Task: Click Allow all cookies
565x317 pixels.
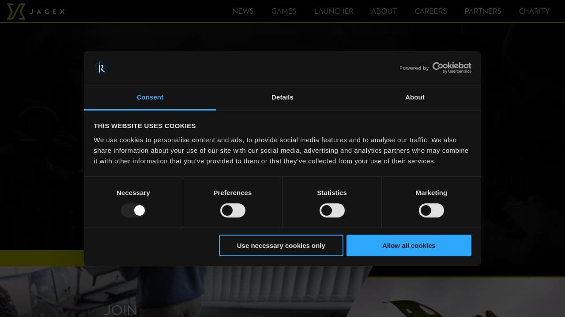Action: coord(409,245)
